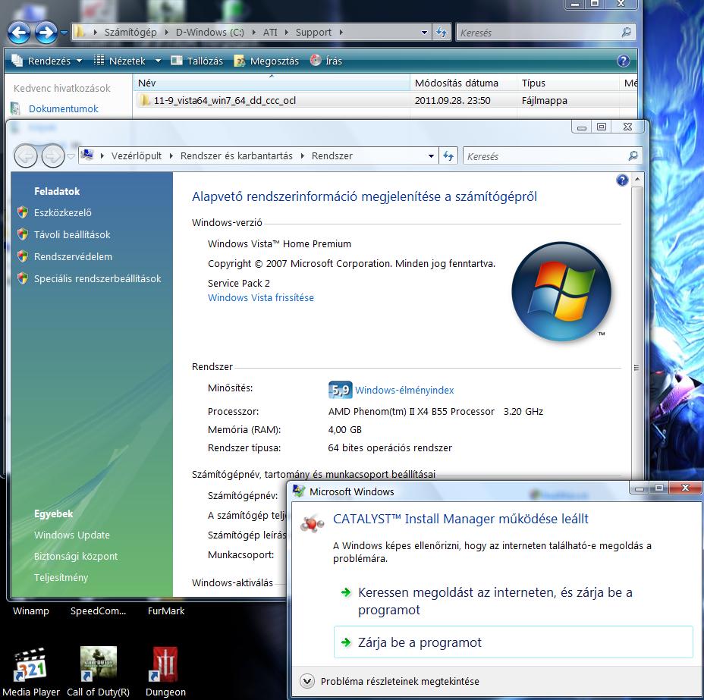Image resolution: width=704 pixels, height=700 pixels.
Task: Click the 5,9 experience score badge
Action: pyautogui.click(x=340, y=390)
